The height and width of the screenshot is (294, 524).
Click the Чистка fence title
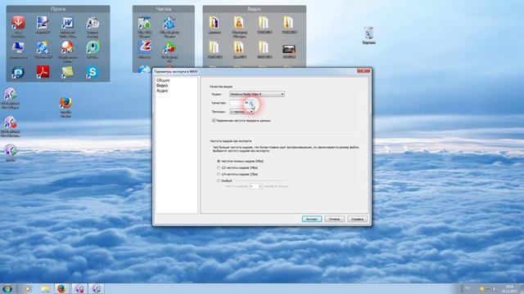click(164, 9)
